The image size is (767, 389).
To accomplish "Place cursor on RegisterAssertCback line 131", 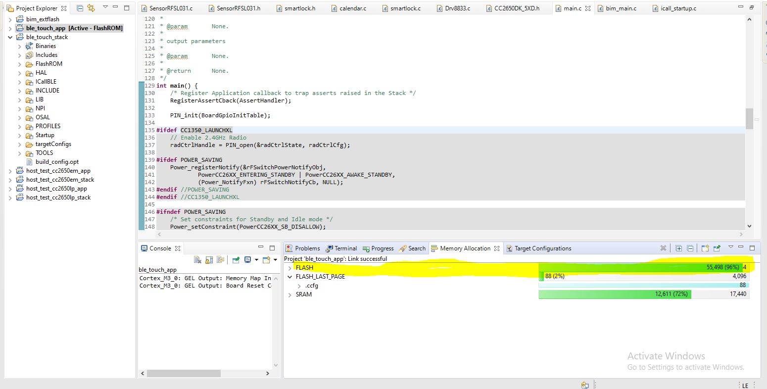I will (x=231, y=100).
